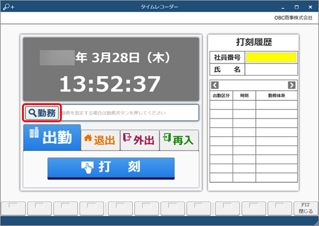Viewport: 319px width, 226px height.
Task: Select the 退出 tab
Action: [100, 140]
